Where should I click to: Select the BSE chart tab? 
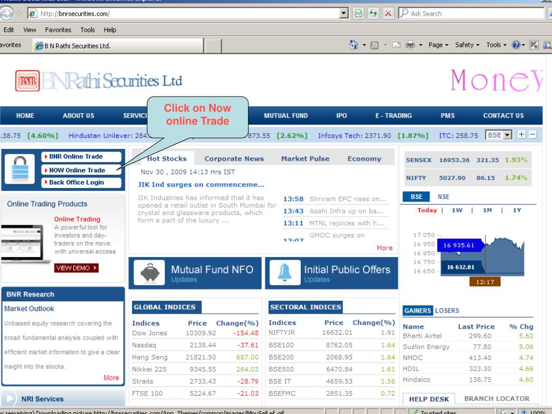coord(416,196)
